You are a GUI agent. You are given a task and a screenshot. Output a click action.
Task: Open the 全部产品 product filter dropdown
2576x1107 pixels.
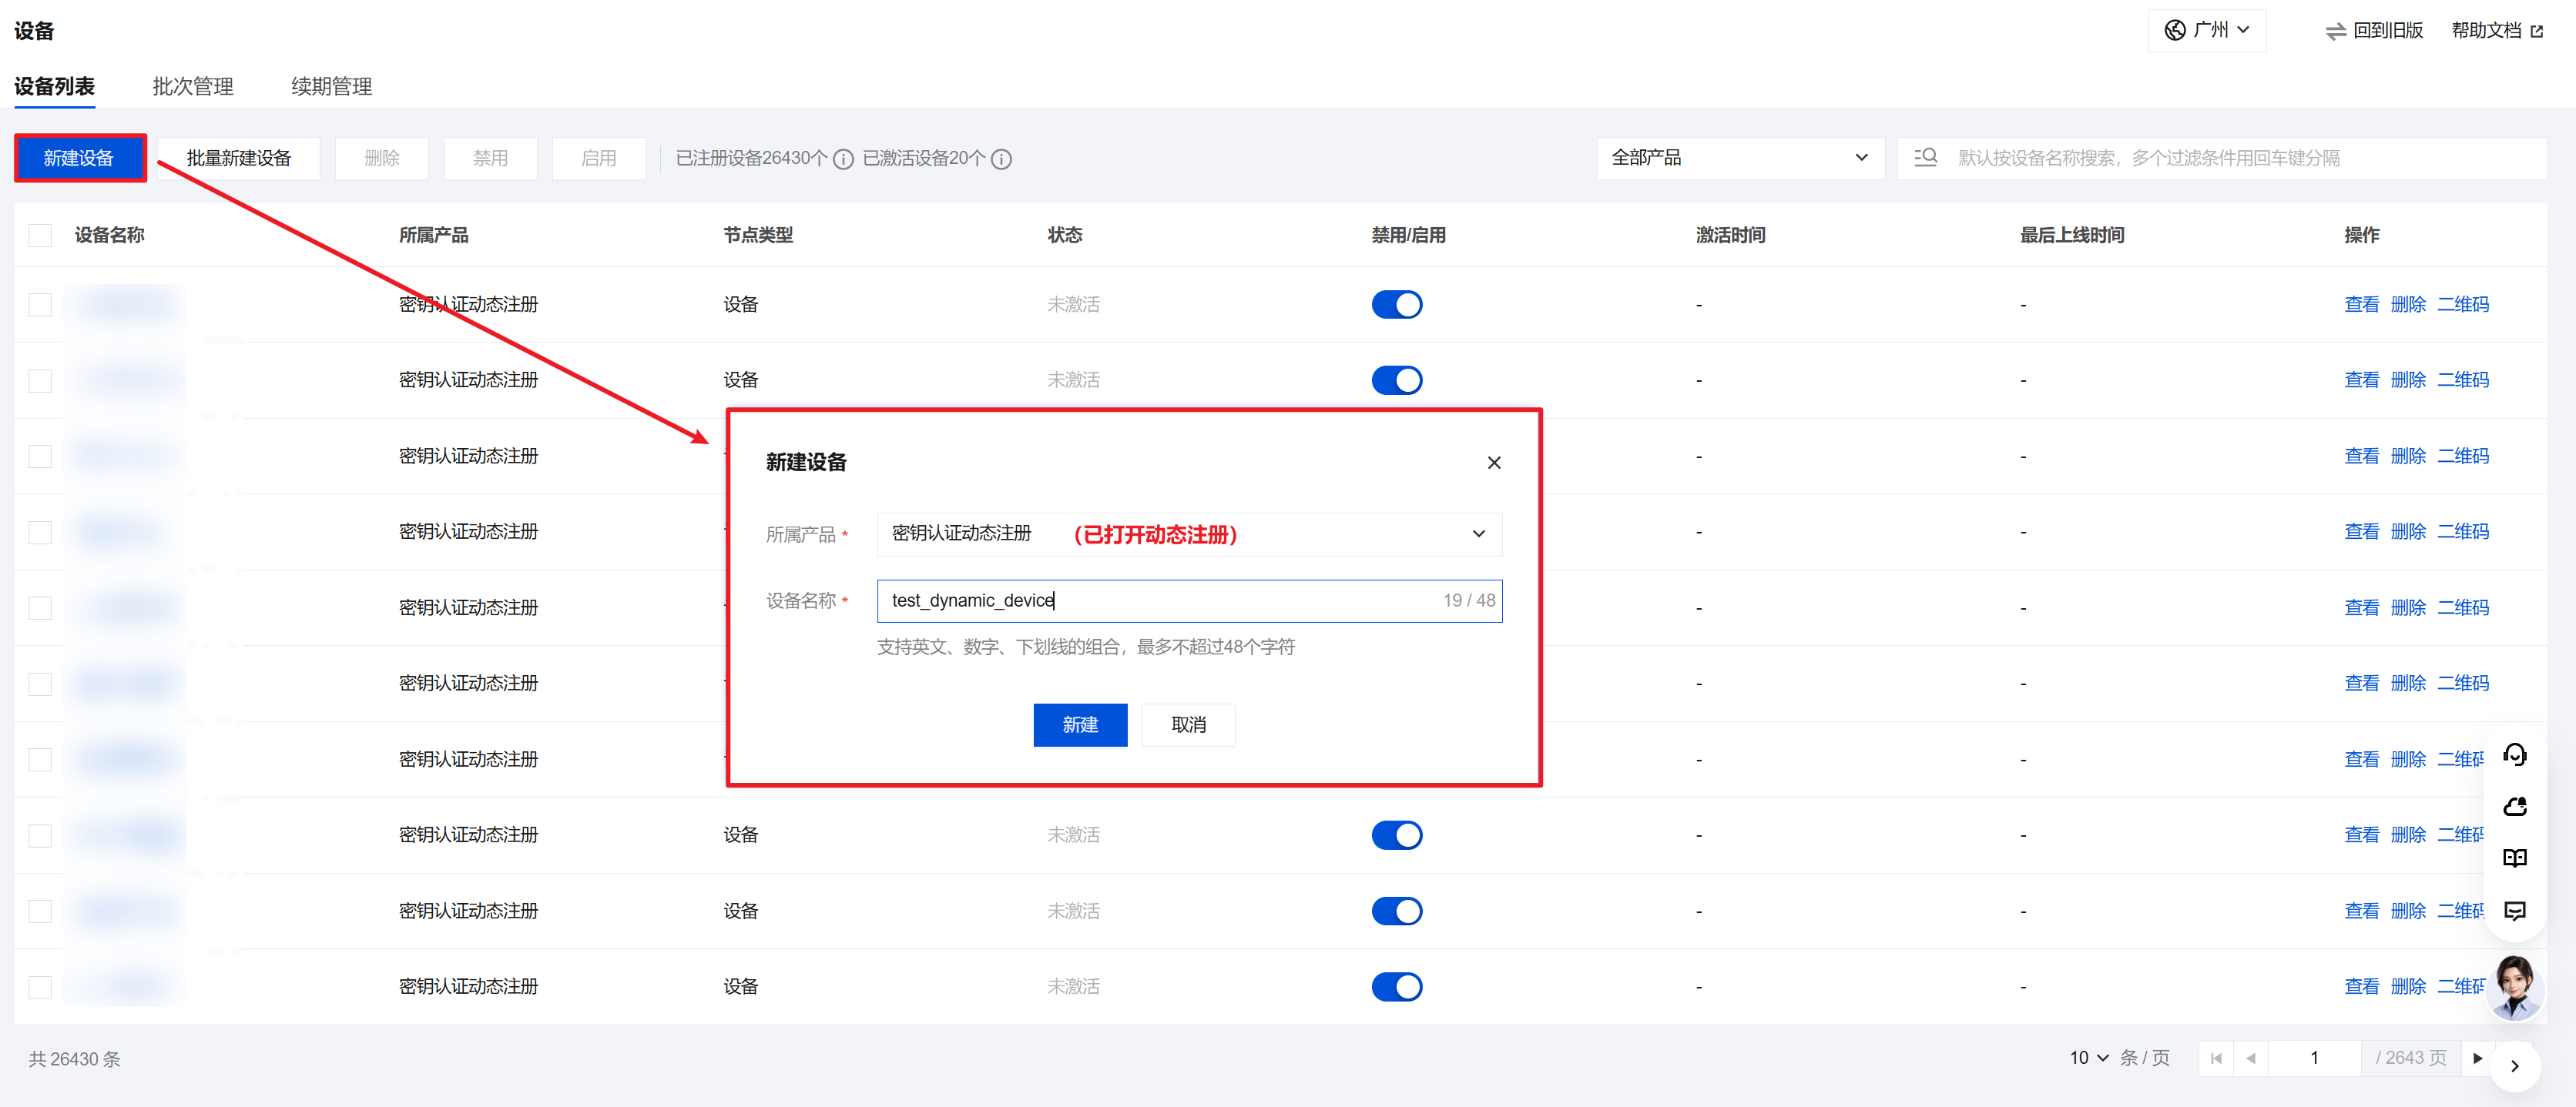click(1740, 158)
